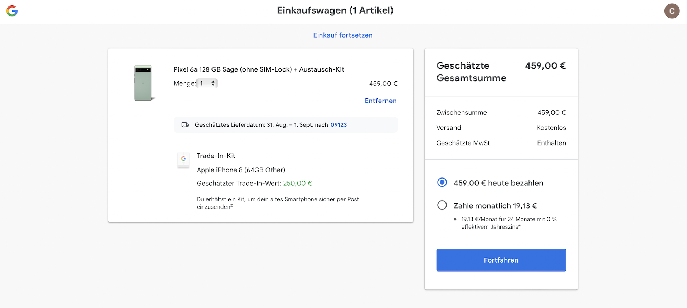Click the 'Geschätztes Lieferdatum' text

point(261,125)
